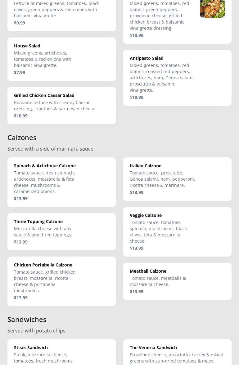
Task: Pick the Chicken Portabella Calzone
Action: coord(61,281)
